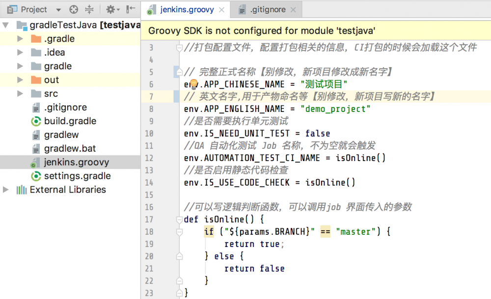Collapse the else block fold marker

point(179,256)
